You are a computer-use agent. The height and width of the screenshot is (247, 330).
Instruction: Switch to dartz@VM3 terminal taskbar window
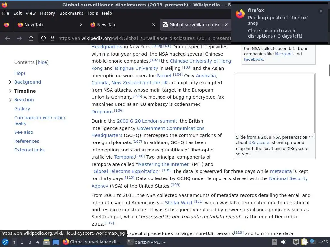(147, 242)
